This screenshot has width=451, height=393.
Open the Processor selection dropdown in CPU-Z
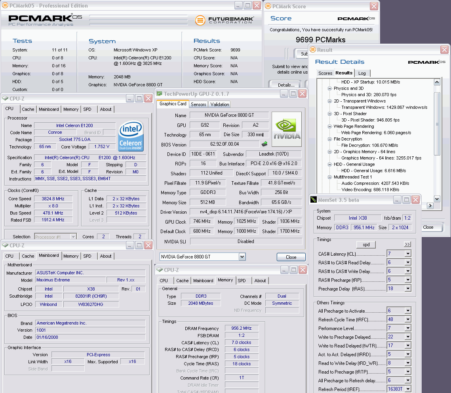click(x=74, y=237)
